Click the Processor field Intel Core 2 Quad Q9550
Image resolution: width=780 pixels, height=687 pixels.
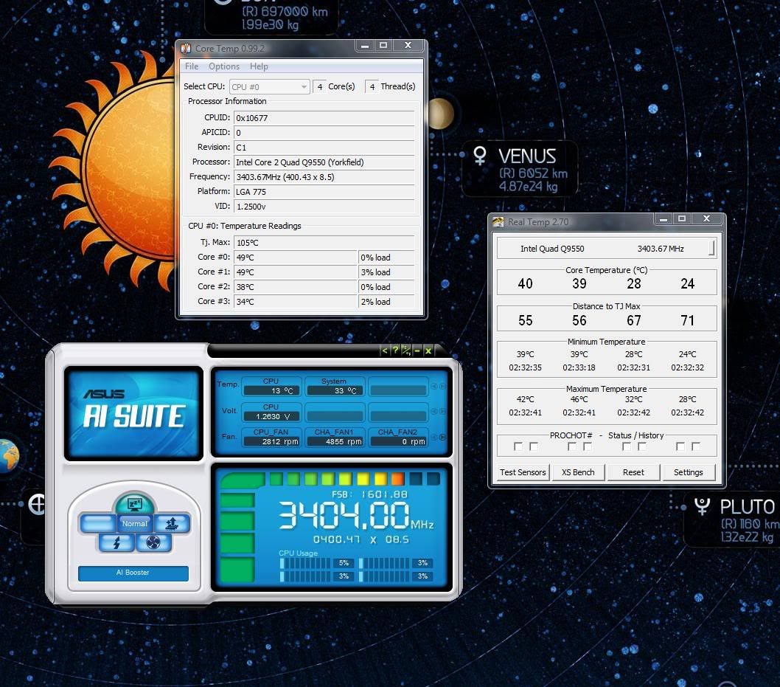(x=324, y=162)
